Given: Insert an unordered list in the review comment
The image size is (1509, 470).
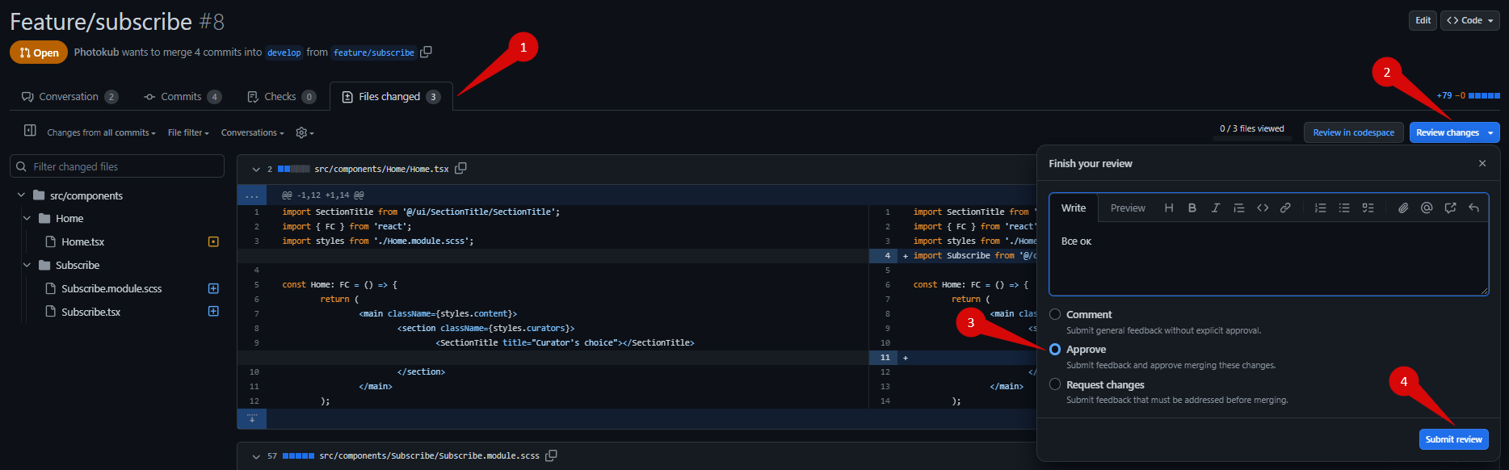Looking at the screenshot, I should click(1343, 208).
